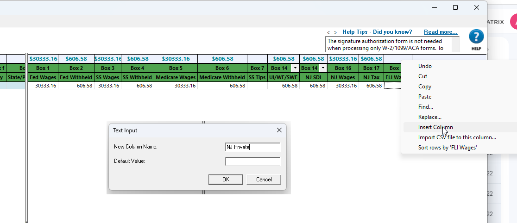Open Box 14 dropdown above UI/WF/SWF
The width and height of the screenshot is (517, 223).
click(x=295, y=68)
